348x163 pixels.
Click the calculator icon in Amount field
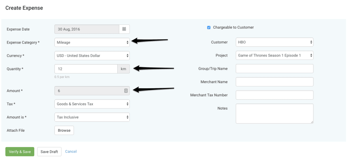tap(126, 91)
